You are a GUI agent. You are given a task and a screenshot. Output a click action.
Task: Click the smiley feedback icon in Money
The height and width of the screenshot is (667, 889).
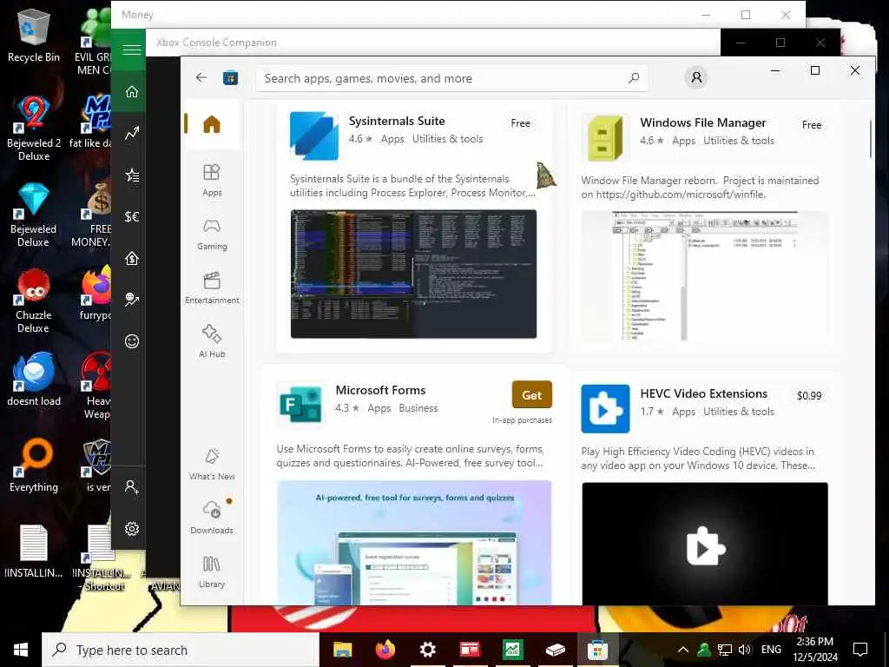click(x=132, y=340)
